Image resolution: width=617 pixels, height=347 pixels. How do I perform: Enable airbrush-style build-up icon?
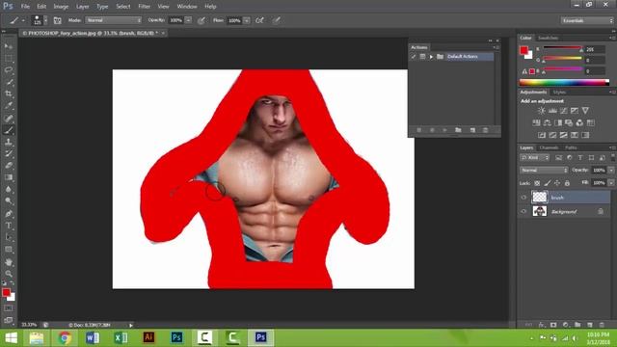coord(259,20)
